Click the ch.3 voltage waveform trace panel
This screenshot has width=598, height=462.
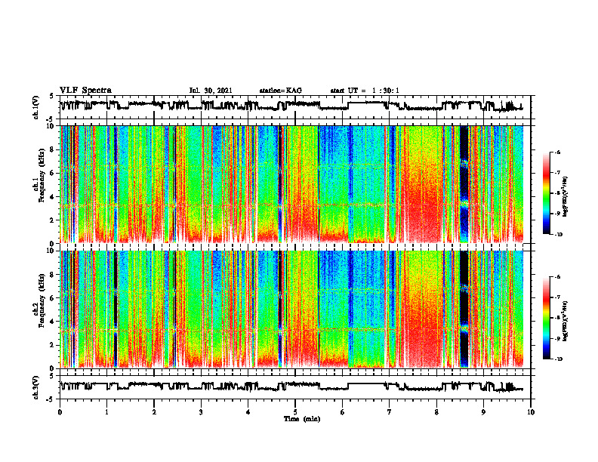[x=295, y=387]
